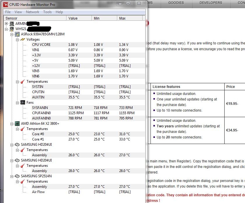Click the Fans fan icon
Viewport: 245px width, 203px height.
23,103
